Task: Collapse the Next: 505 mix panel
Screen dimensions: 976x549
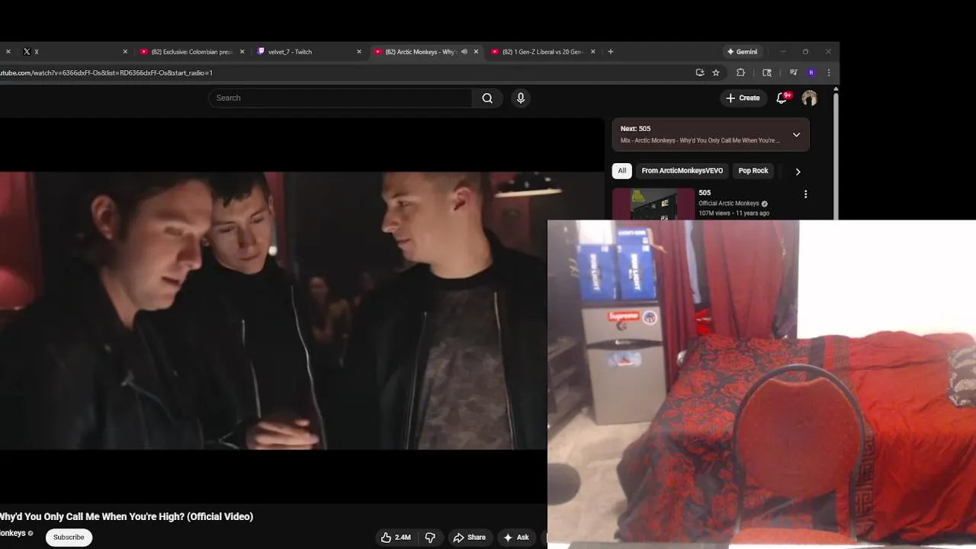Action: click(x=796, y=135)
